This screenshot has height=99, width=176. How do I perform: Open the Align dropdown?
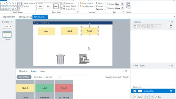[x=100, y=3]
